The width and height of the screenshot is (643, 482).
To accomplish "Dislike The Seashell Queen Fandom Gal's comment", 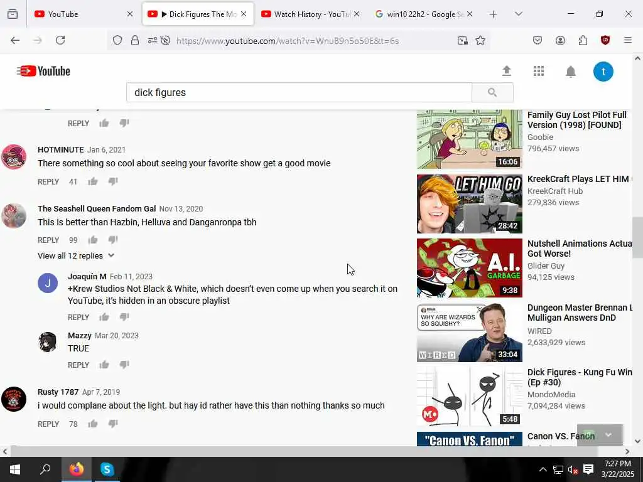I will [113, 240].
